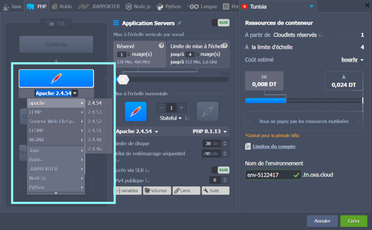Decrease node count with minus button
Viewport: 372px width, 230px height.
pyautogui.click(x=161, y=108)
